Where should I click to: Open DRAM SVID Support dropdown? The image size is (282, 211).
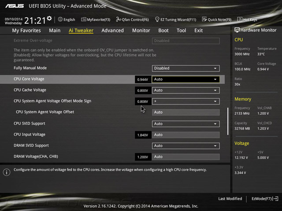tap(186, 146)
